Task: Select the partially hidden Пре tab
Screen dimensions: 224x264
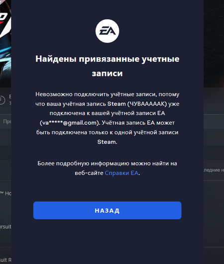Action: tap(7, 121)
